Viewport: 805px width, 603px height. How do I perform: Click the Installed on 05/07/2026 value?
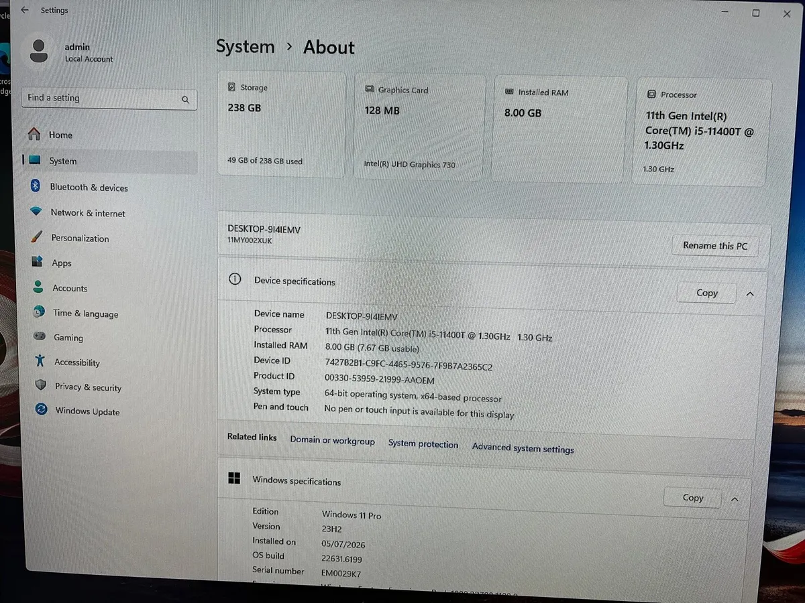(x=343, y=544)
